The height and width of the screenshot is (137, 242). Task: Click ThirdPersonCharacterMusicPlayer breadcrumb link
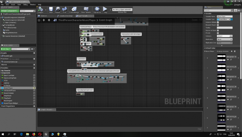pyautogui.click(x=77, y=20)
